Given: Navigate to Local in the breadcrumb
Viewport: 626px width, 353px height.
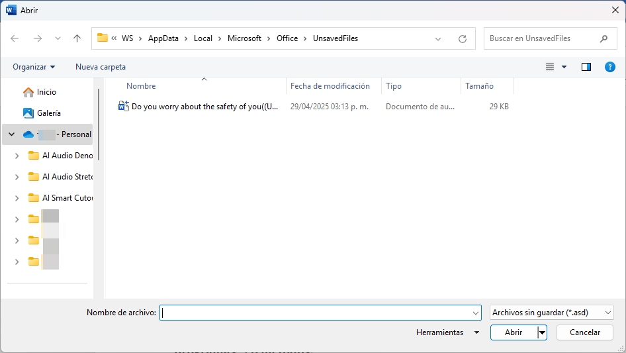Looking at the screenshot, I should [x=202, y=38].
